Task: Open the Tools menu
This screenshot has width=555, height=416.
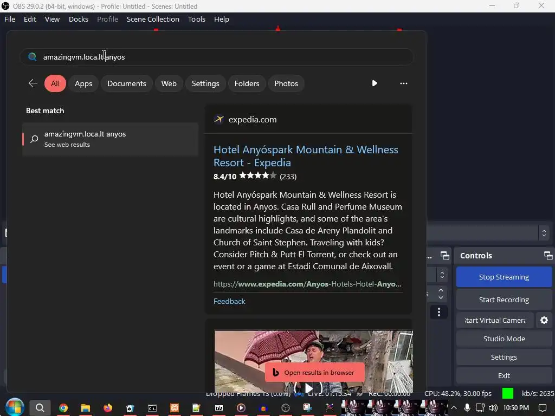Action: click(196, 19)
